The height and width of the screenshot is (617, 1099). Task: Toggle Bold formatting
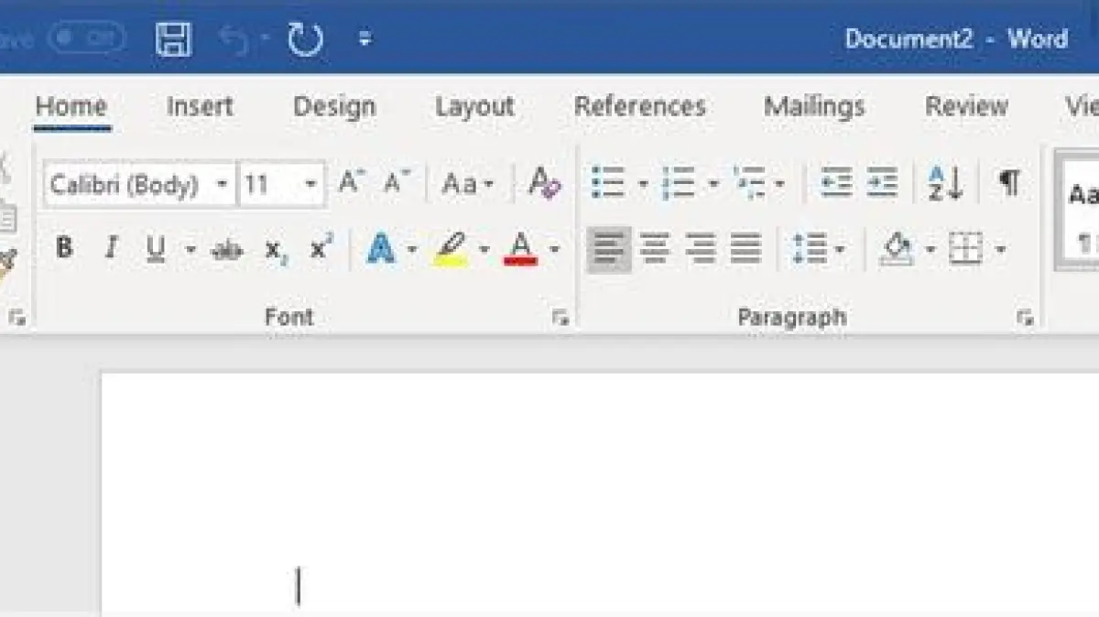coord(64,249)
